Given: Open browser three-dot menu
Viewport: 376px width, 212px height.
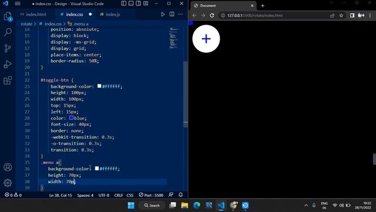Looking at the screenshot, I should point(370,15).
